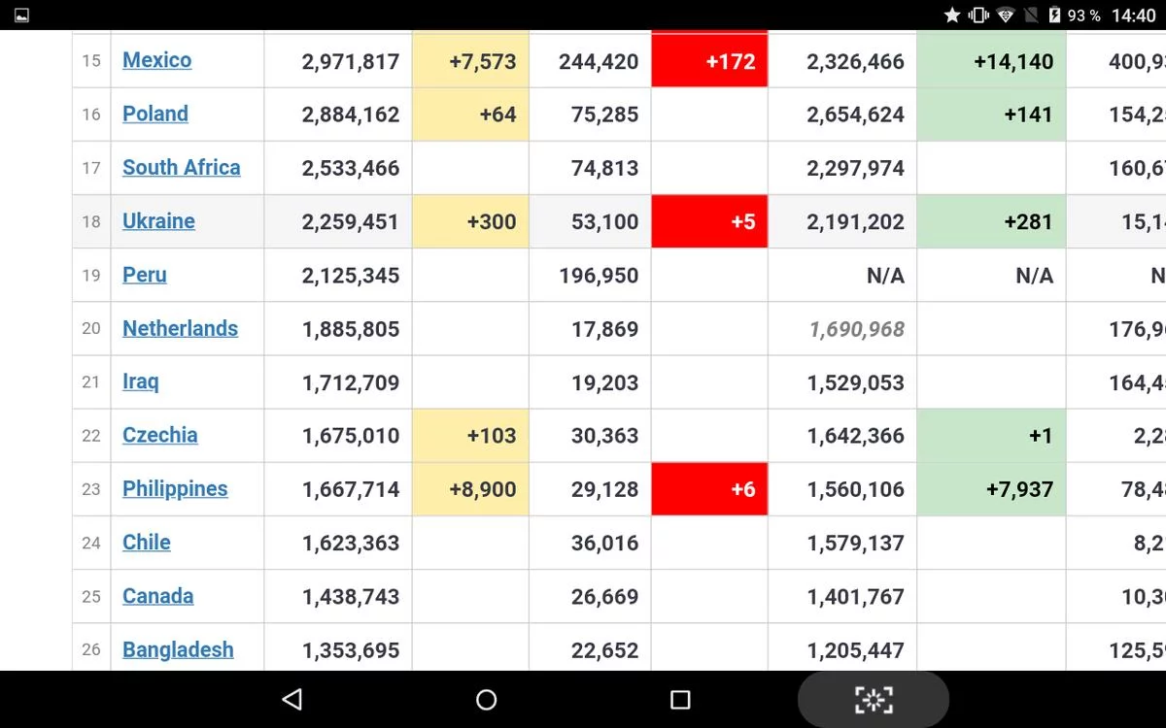Select Peru total deaths 196,950
This screenshot has width=1166, height=728.
click(599, 276)
